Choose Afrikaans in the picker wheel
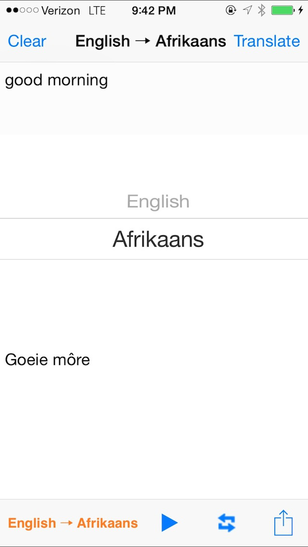The image size is (308, 547). [x=158, y=239]
